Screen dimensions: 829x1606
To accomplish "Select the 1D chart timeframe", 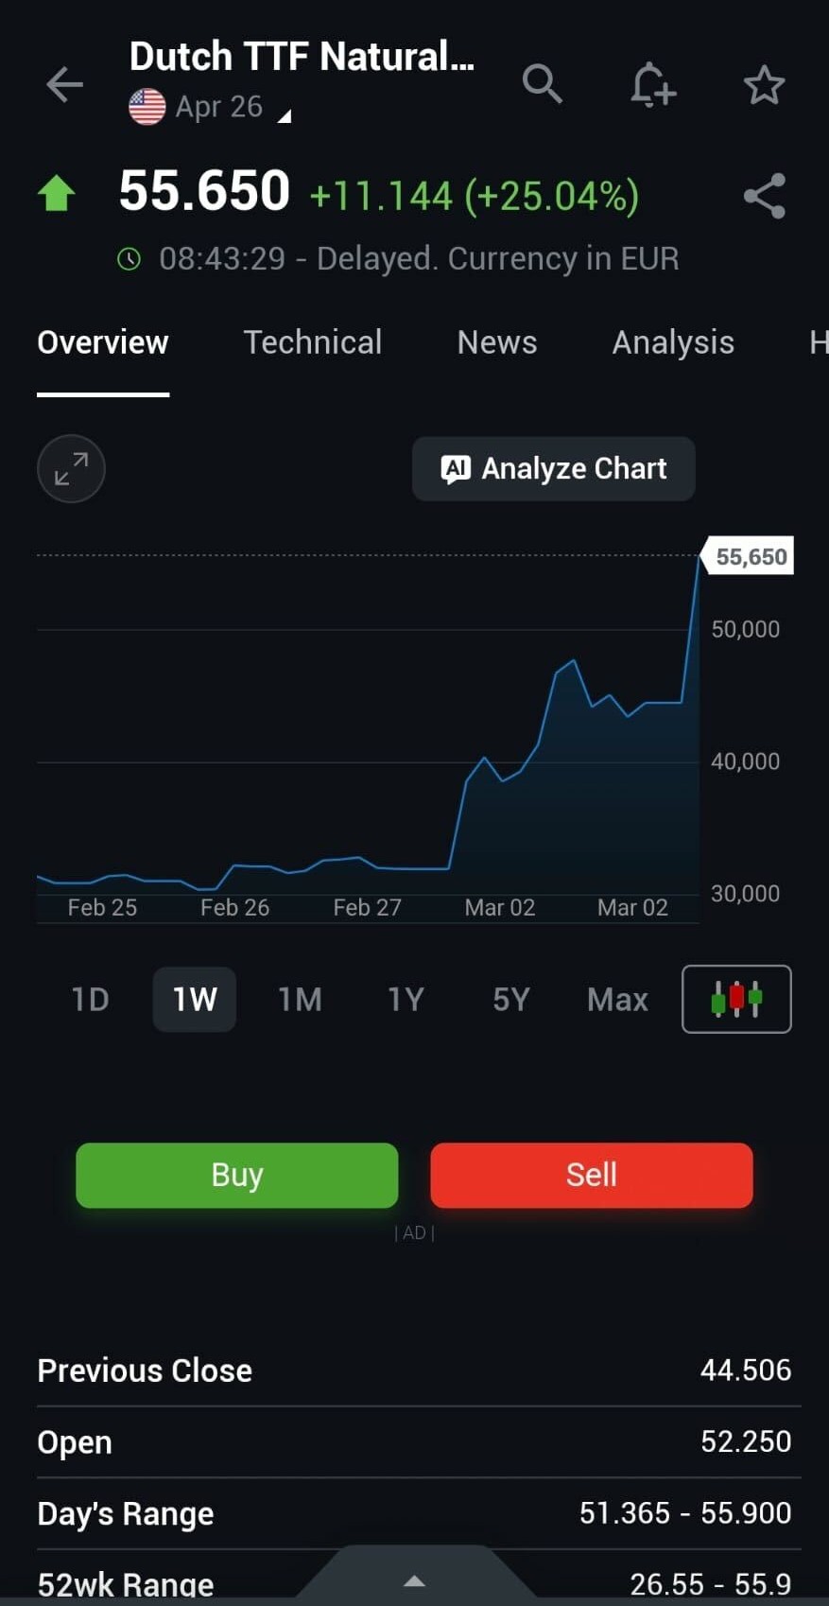I will click(x=91, y=1000).
